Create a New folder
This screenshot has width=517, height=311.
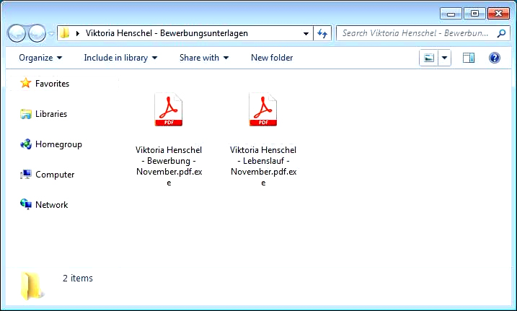(x=272, y=58)
